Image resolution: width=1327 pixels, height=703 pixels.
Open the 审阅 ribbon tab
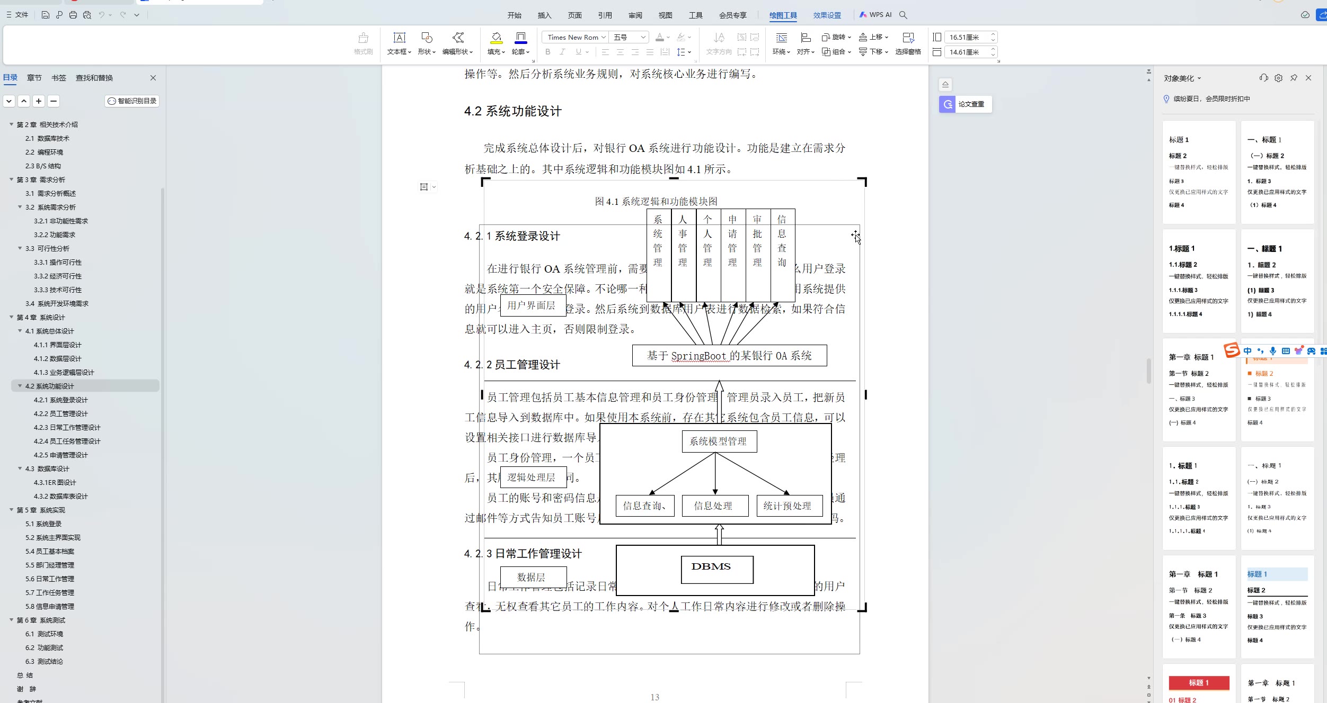[x=635, y=15]
